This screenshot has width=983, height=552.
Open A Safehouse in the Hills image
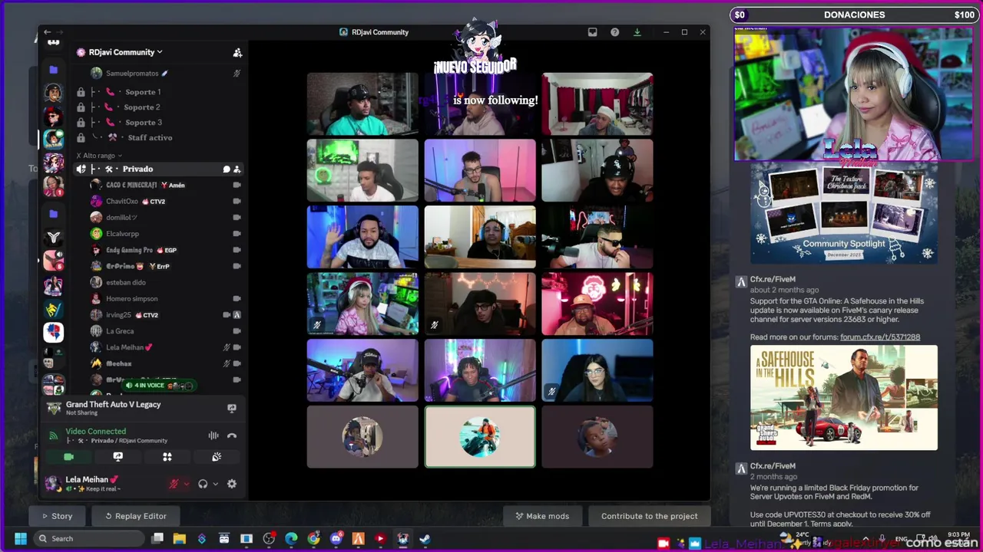[844, 398]
